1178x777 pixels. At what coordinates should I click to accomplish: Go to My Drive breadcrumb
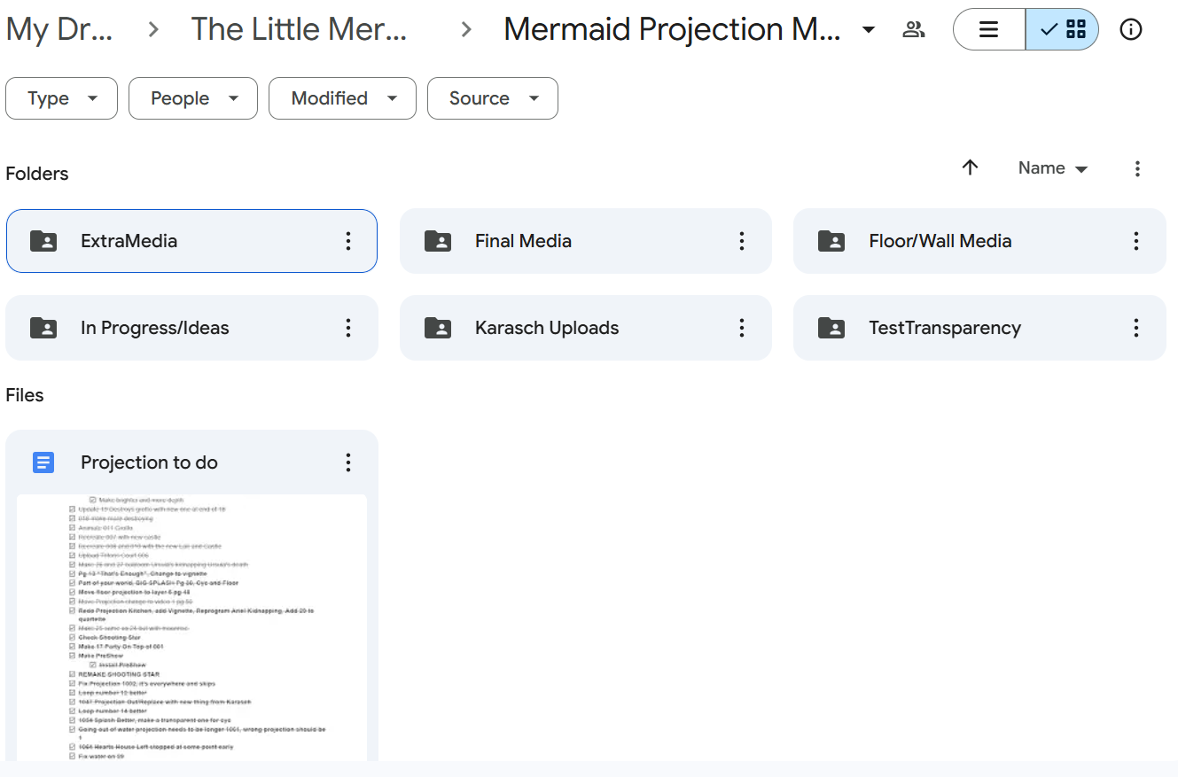tap(59, 29)
